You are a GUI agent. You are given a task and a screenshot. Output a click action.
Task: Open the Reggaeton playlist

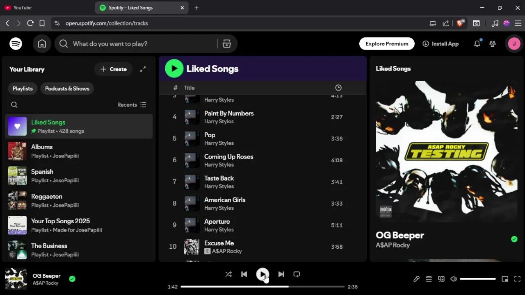[79, 200]
